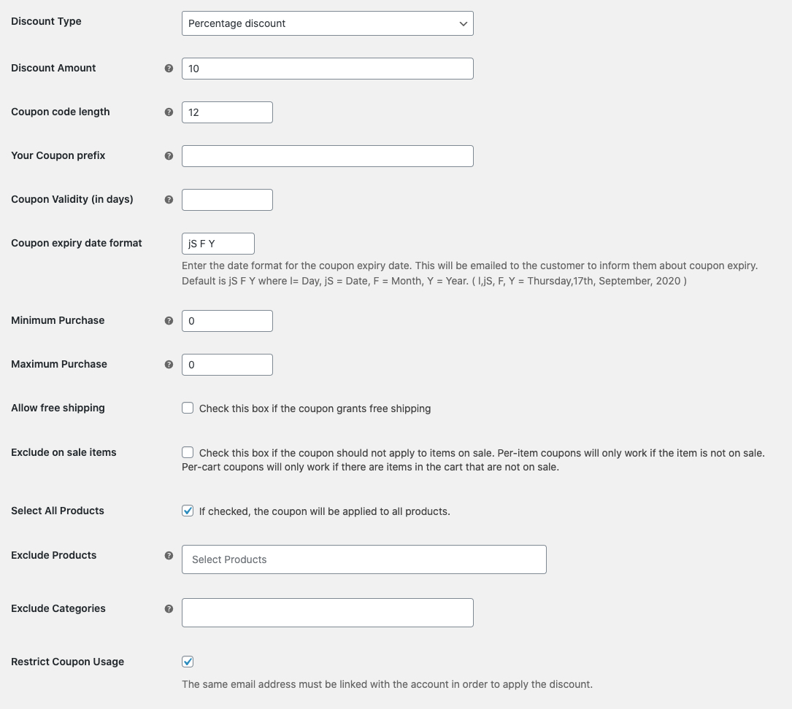This screenshot has width=792, height=709.
Task: Uncheck the Select All Products checkbox
Action: click(x=188, y=511)
